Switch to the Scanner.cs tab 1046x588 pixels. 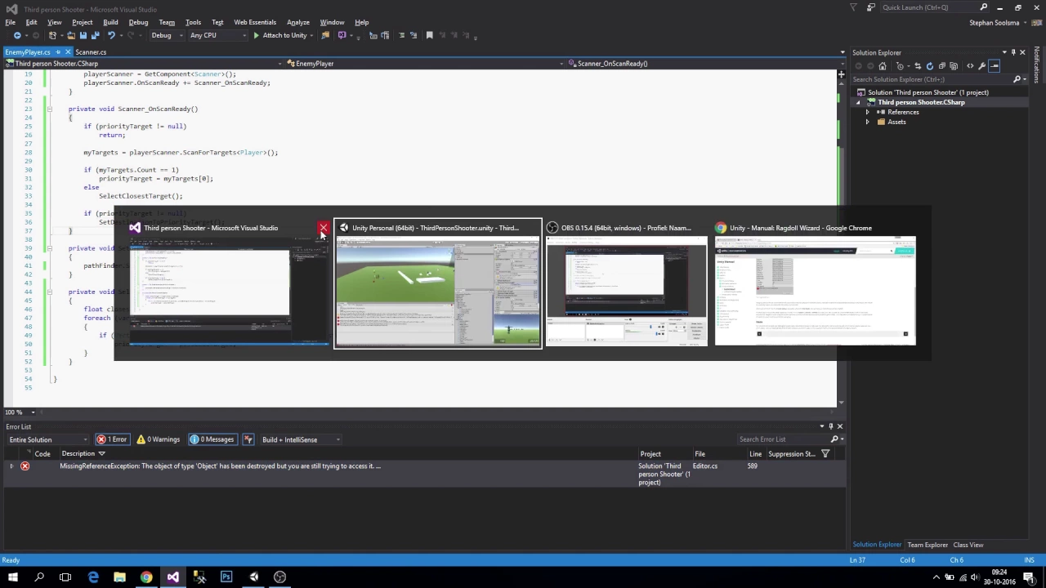(91, 52)
